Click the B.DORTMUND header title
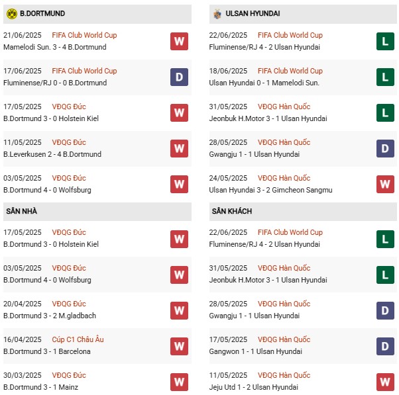The height and width of the screenshot is (395, 399). click(42, 13)
